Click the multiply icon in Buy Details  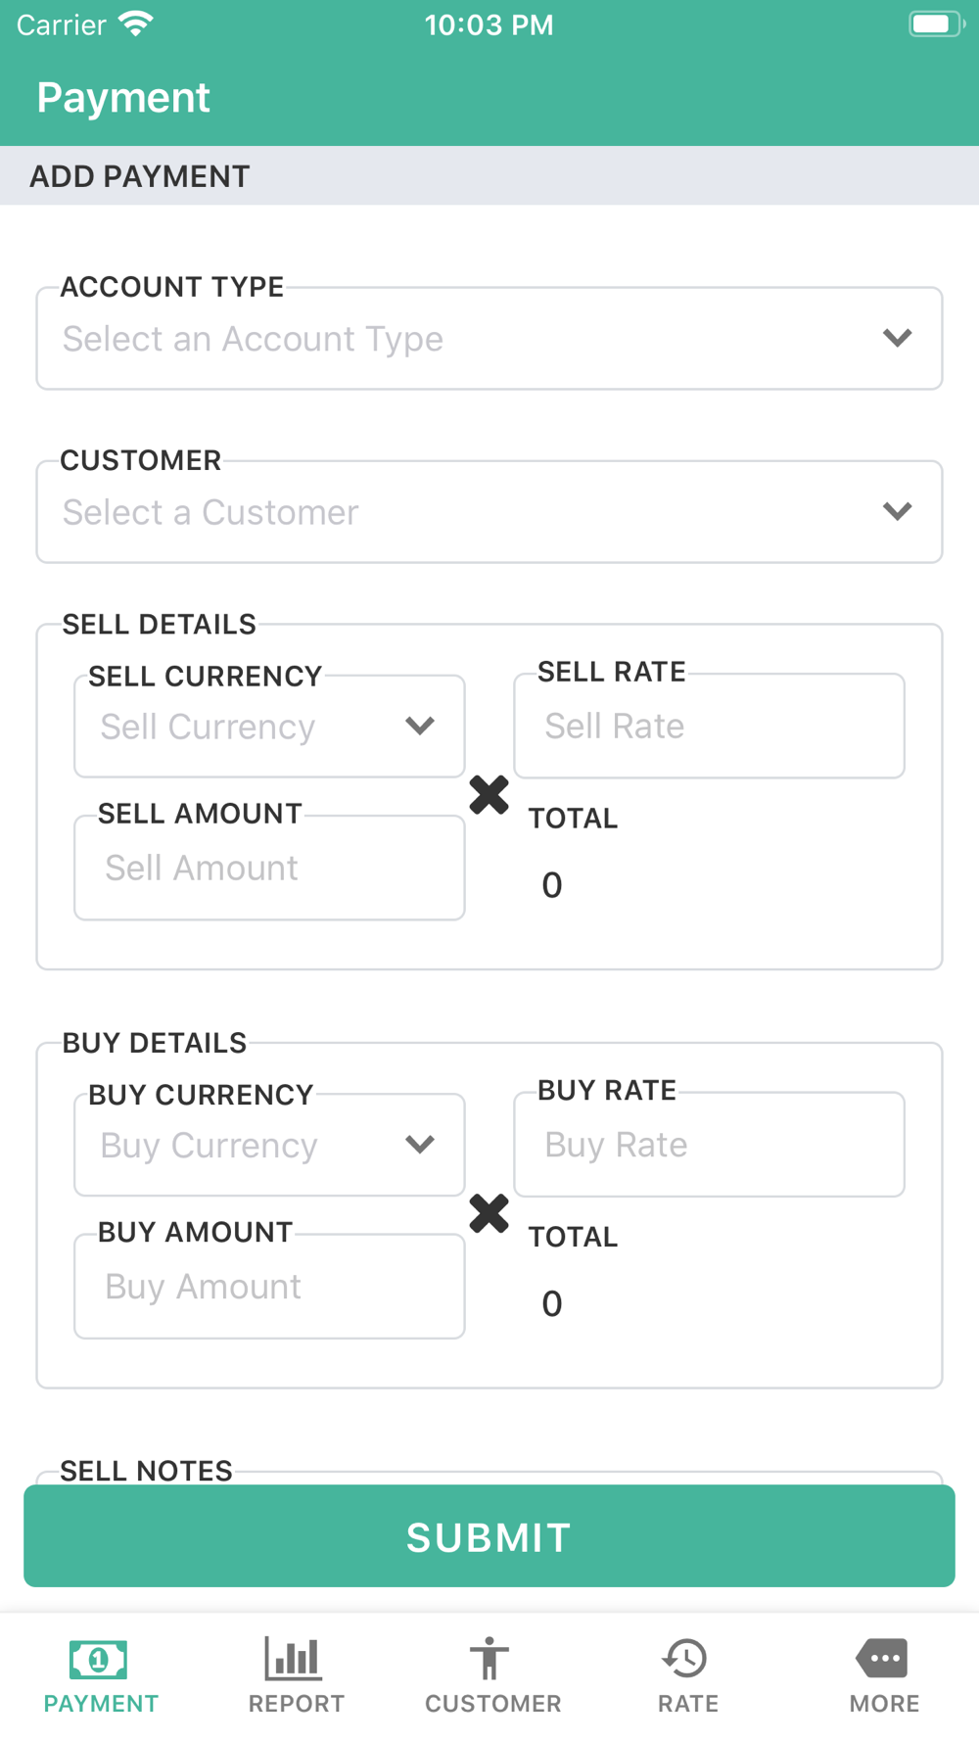pos(489,1213)
